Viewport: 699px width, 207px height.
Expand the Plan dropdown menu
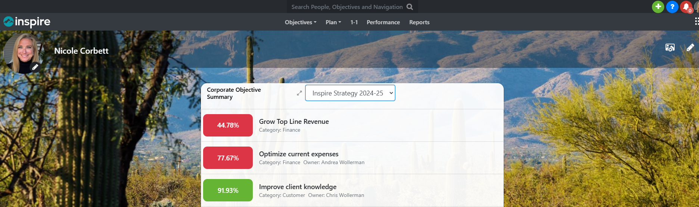pos(333,22)
